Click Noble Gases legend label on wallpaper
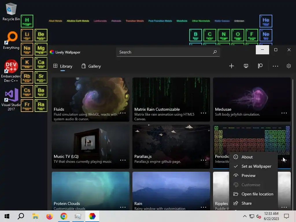This screenshot has width=296, height=222. coord(222,21)
